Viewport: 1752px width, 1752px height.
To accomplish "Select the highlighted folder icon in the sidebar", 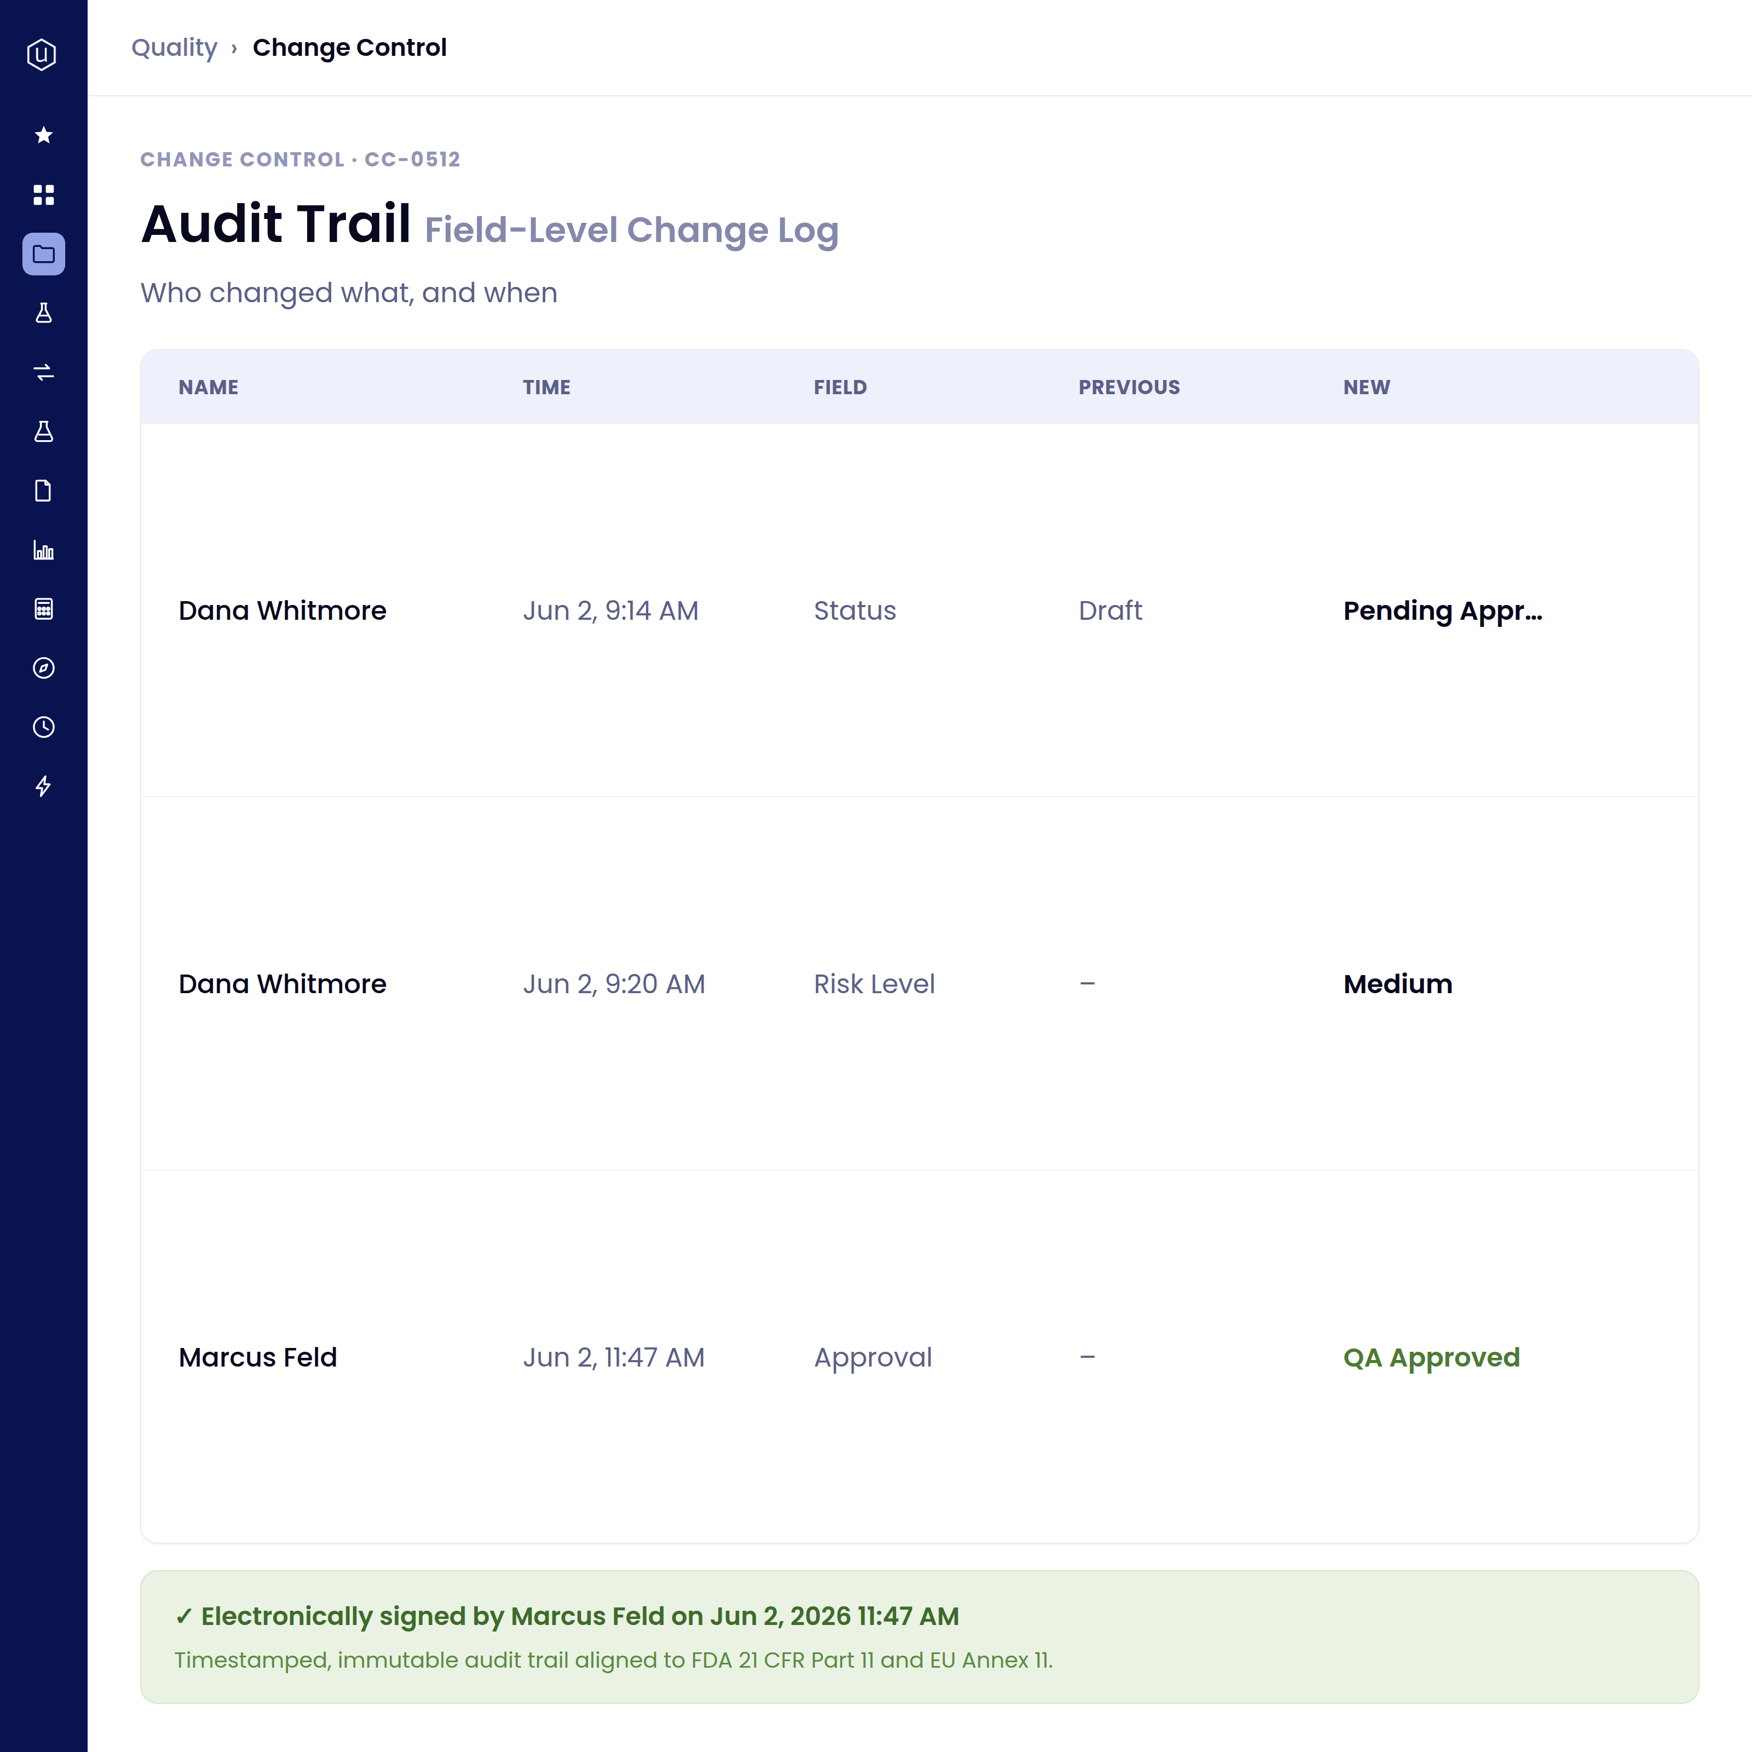I will tap(44, 254).
